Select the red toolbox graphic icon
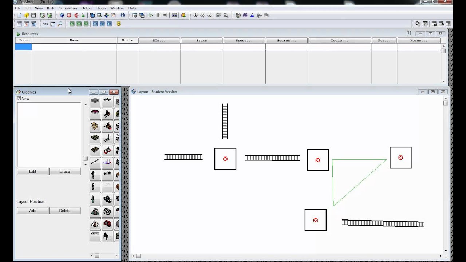Screen dimensions: 466x262 pyautogui.click(x=107, y=224)
